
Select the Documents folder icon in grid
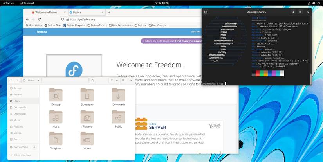coord(87,95)
